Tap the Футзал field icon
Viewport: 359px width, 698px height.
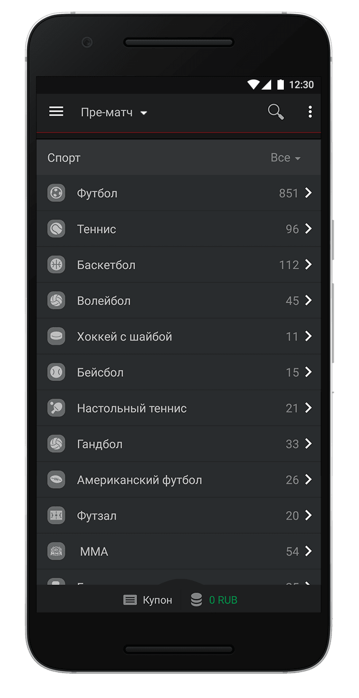point(56,516)
